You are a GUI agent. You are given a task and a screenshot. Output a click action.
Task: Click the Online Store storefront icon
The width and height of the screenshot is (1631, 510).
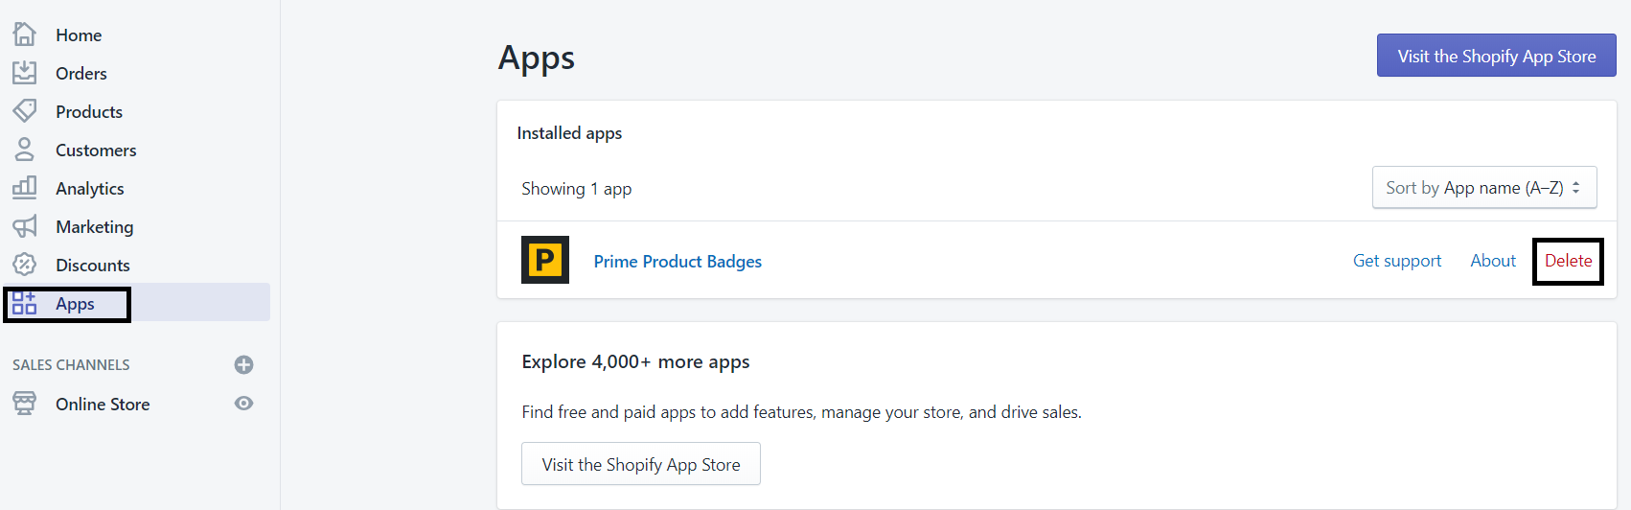pyautogui.click(x=25, y=404)
